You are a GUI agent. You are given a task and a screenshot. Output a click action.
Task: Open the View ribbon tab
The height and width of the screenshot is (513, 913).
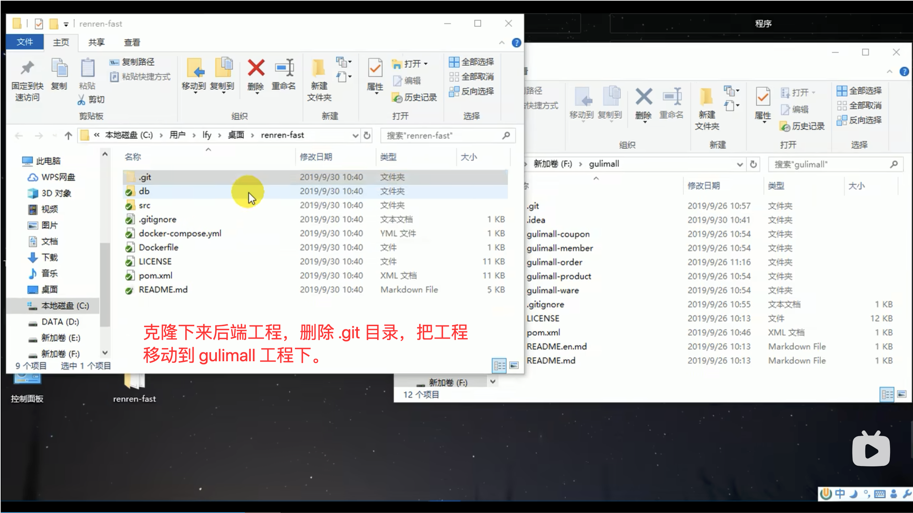click(132, 42)
